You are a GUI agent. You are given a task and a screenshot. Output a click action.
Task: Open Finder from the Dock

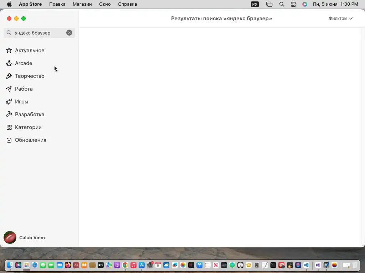(x=10, y=265)
